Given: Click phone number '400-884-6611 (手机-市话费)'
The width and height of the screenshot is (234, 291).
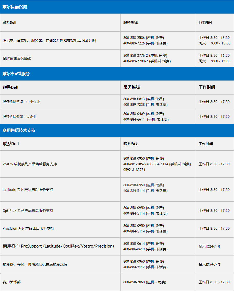Looking at the screenshot, I should 146,119.
